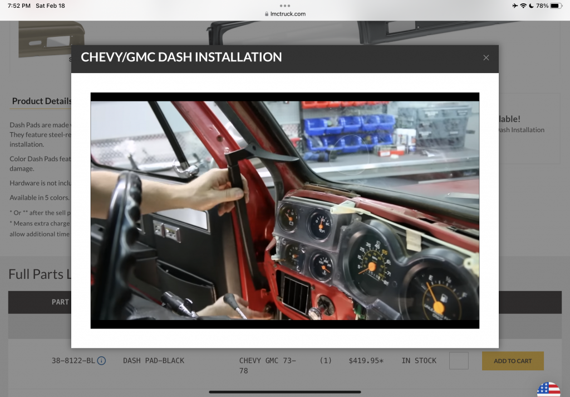
Task: Tap the lmctruck.com address bar
Action: (x=285, y=14)
